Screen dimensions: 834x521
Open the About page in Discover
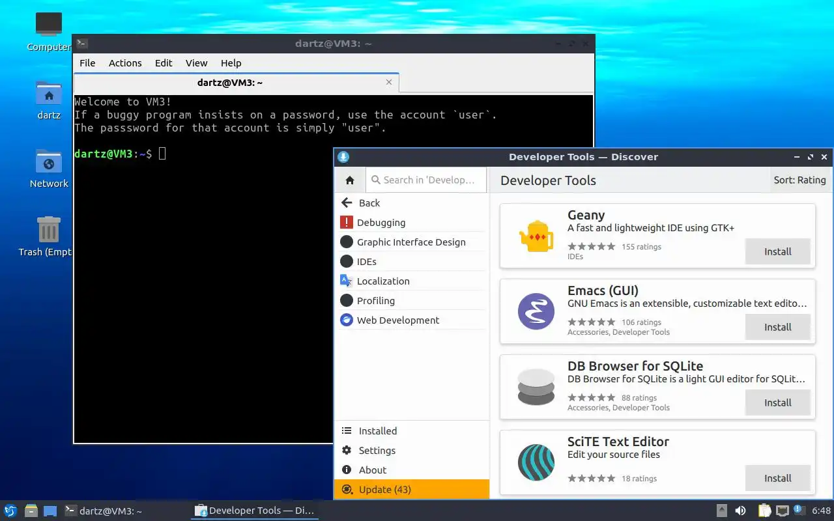[x=412, y=470]
